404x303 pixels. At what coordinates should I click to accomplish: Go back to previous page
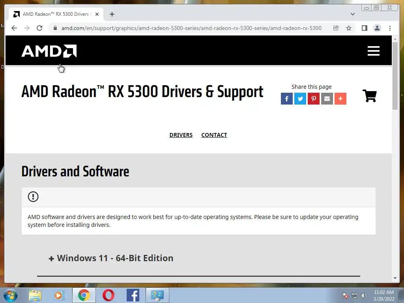(14, 28)
